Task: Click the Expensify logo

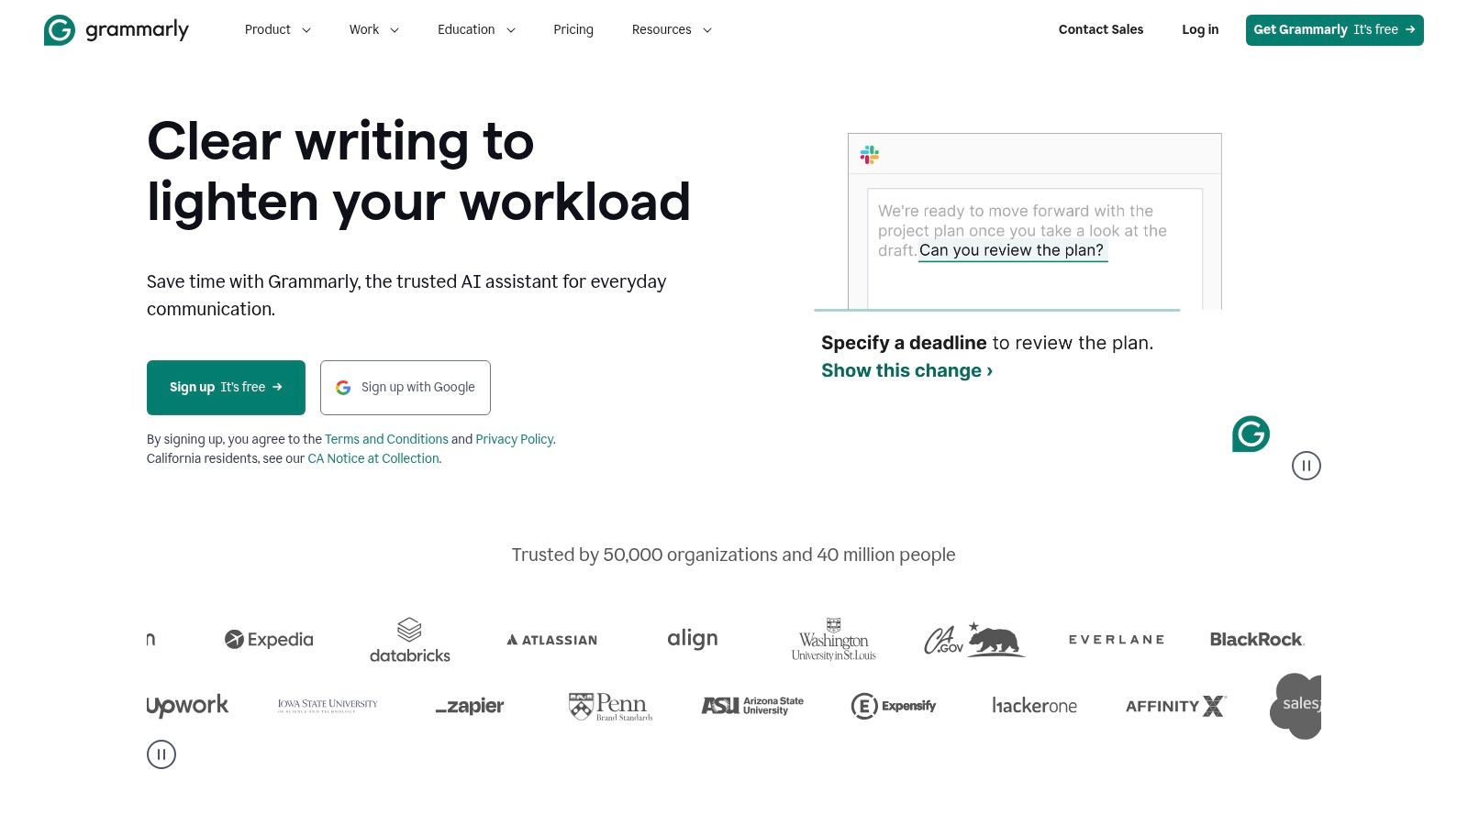Action: point(894,706)
